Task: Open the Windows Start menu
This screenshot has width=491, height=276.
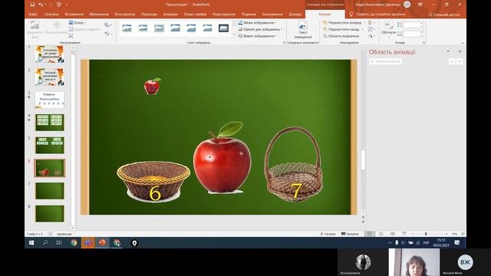Action: [x=31, y=243]
